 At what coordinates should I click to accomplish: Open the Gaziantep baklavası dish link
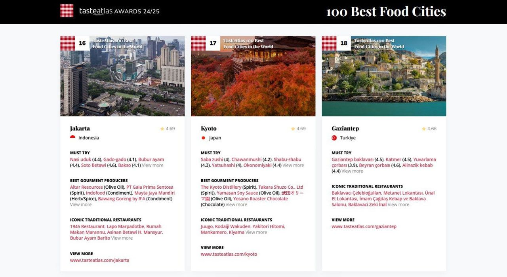pos(353,159)
